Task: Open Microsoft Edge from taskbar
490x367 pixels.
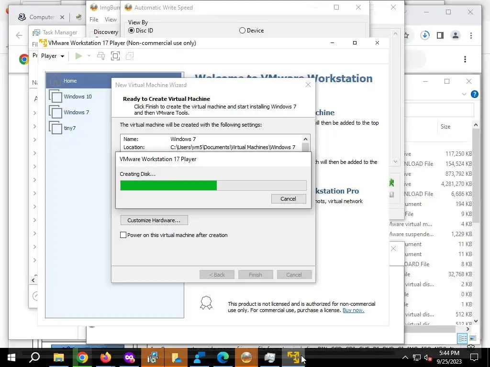Action: click(x=223, y=357)
